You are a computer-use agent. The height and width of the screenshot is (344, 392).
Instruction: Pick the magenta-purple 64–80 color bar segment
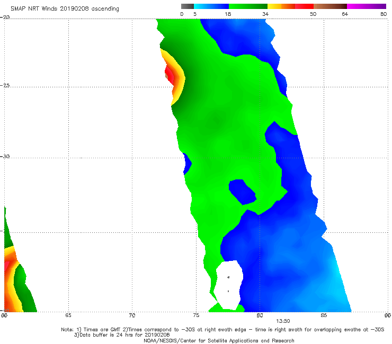point(367,6)
